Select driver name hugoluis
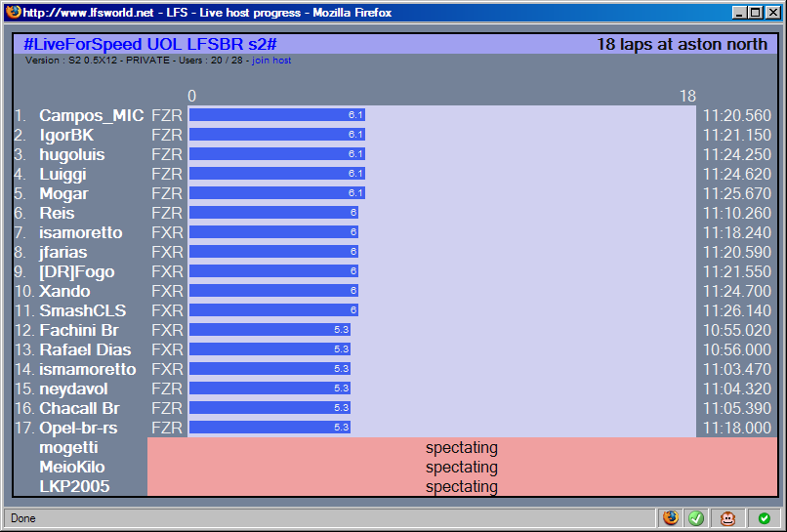The width and height of the screenshot is (787, 532). coord(72,154)
